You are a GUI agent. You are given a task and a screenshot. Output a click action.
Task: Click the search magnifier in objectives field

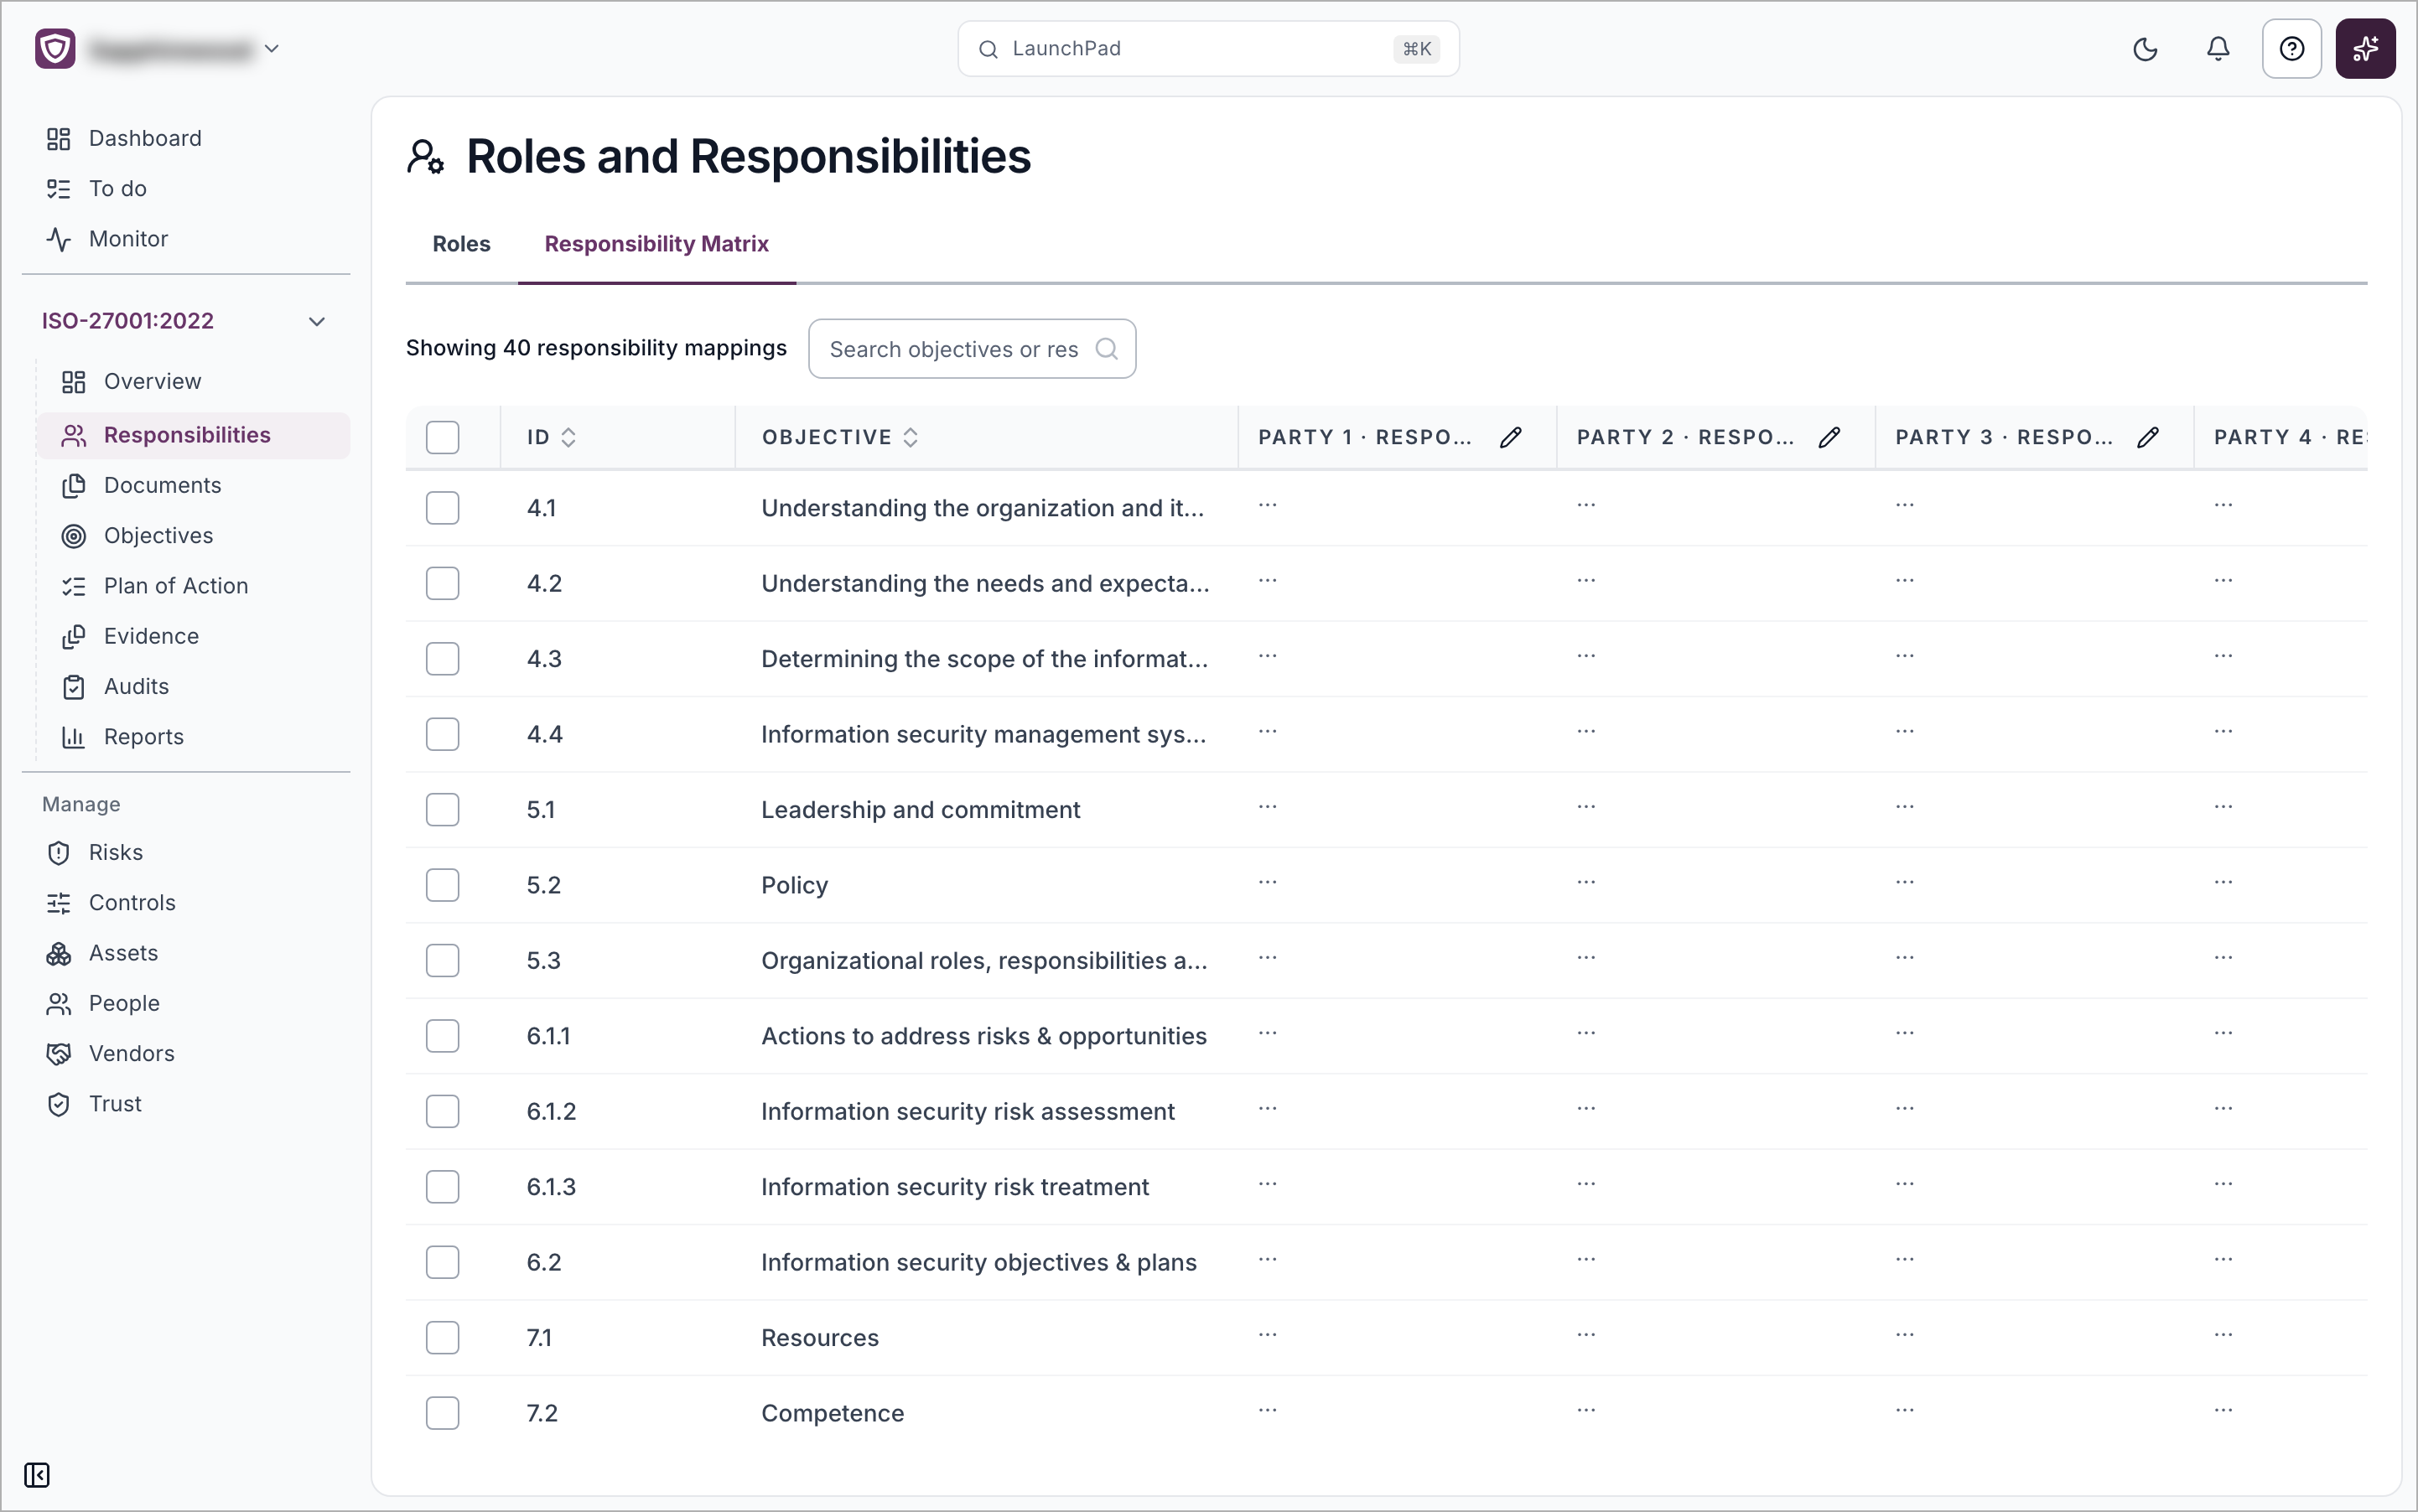tap(1107, 349)
